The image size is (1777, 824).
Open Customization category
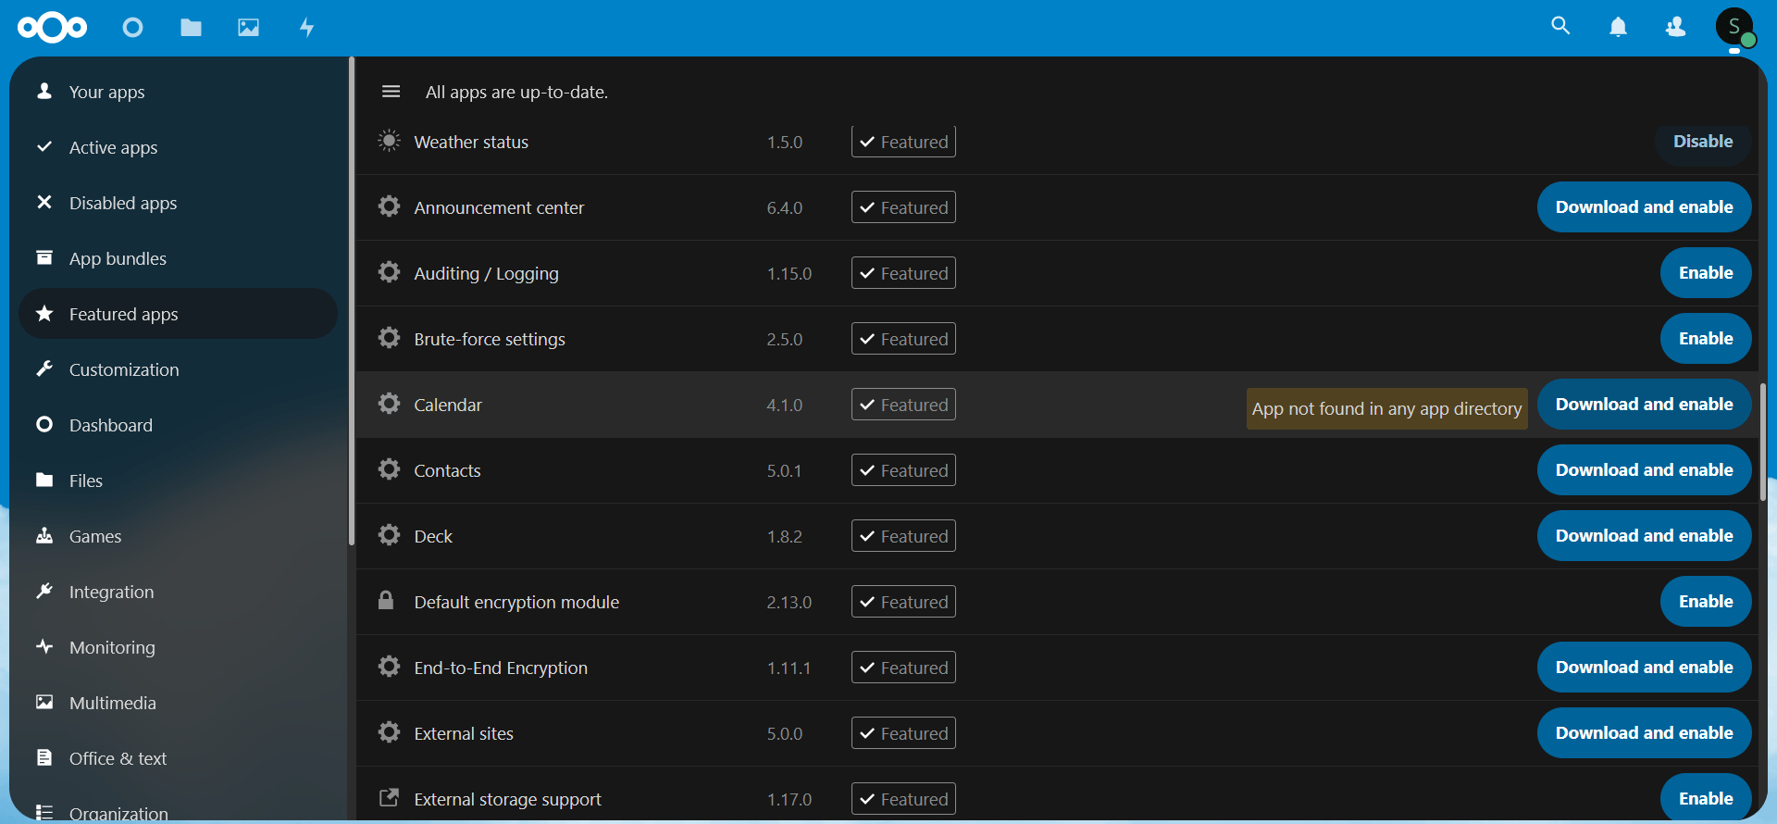pyautogui.click(x=178, y=369)
